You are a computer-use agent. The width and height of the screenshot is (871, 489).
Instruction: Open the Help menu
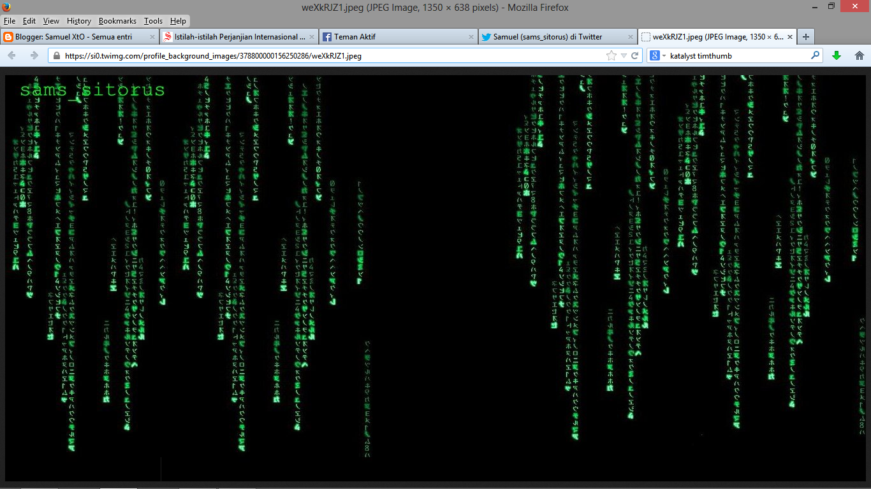[178, 21]
